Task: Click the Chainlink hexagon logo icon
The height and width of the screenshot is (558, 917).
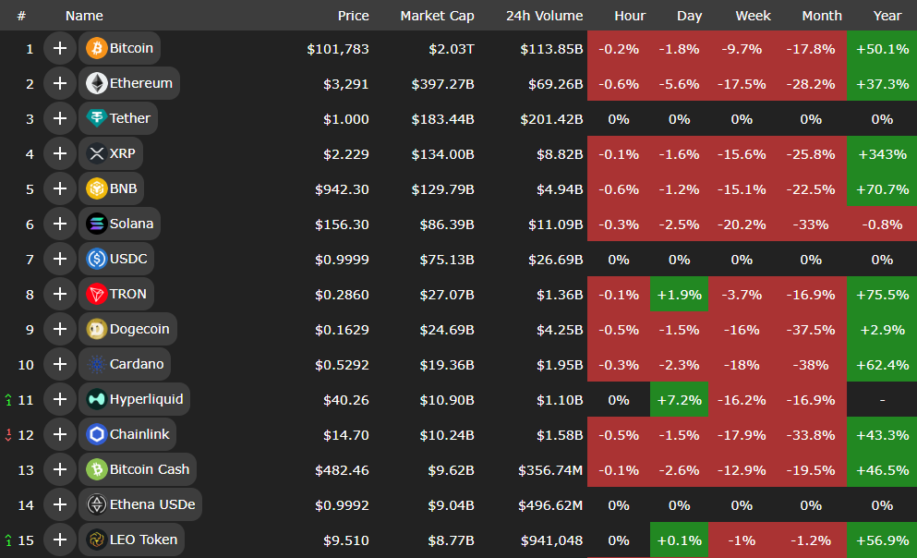Action: [x=96, y=434]
